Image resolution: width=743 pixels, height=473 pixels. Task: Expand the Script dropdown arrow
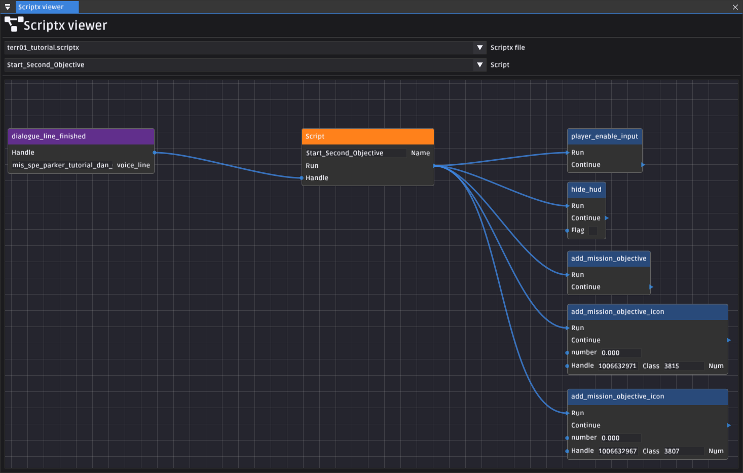(479, 65)
